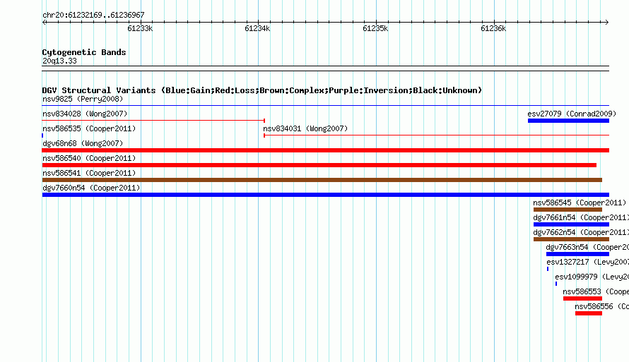
Task: Open the nsv834031 (Wong2007) label
Action: pyautogui.click(x=305, y=128)
